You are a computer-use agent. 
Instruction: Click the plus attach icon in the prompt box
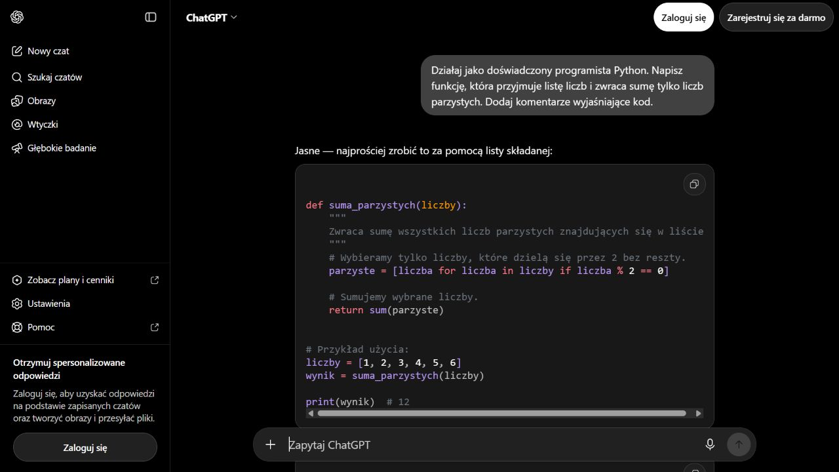click(x=270, y=444)
